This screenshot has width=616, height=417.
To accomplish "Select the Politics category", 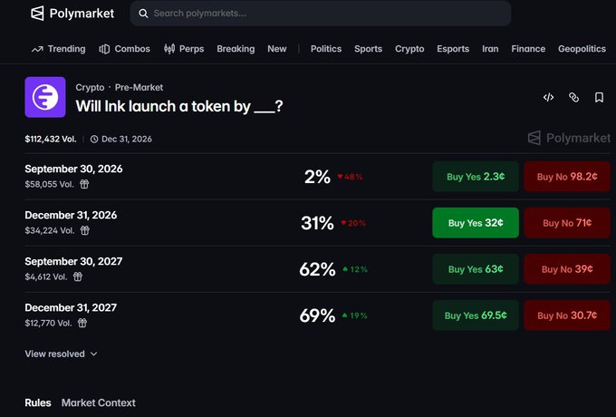I will (x=326, y=49).
